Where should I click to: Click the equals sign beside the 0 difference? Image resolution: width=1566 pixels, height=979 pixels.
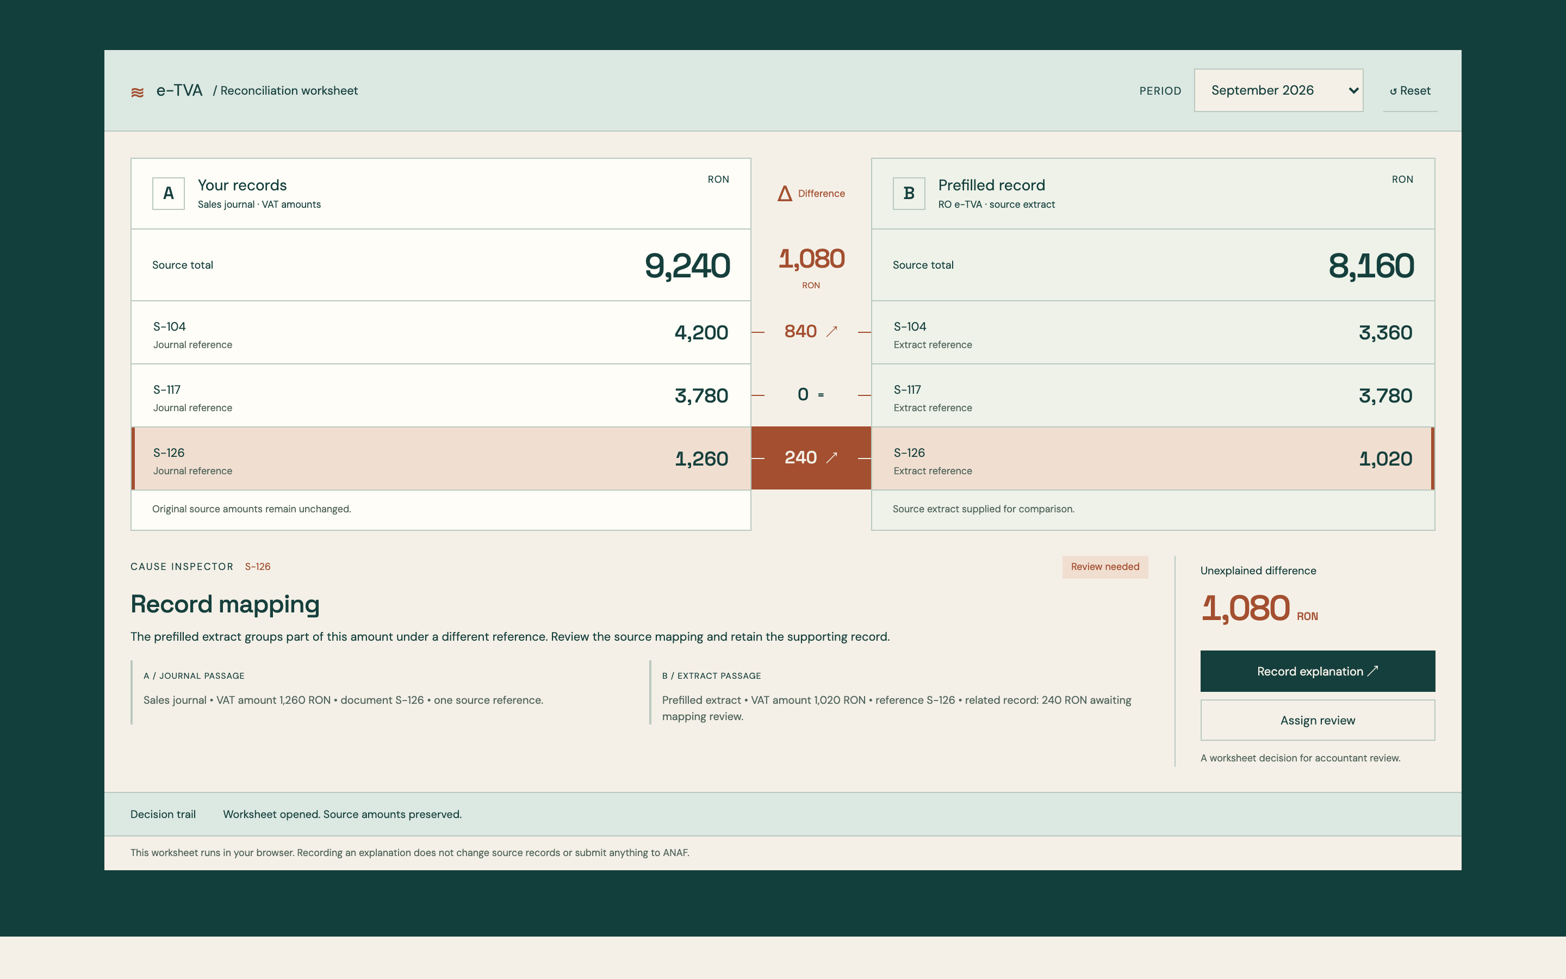click(x=821, y=395)
